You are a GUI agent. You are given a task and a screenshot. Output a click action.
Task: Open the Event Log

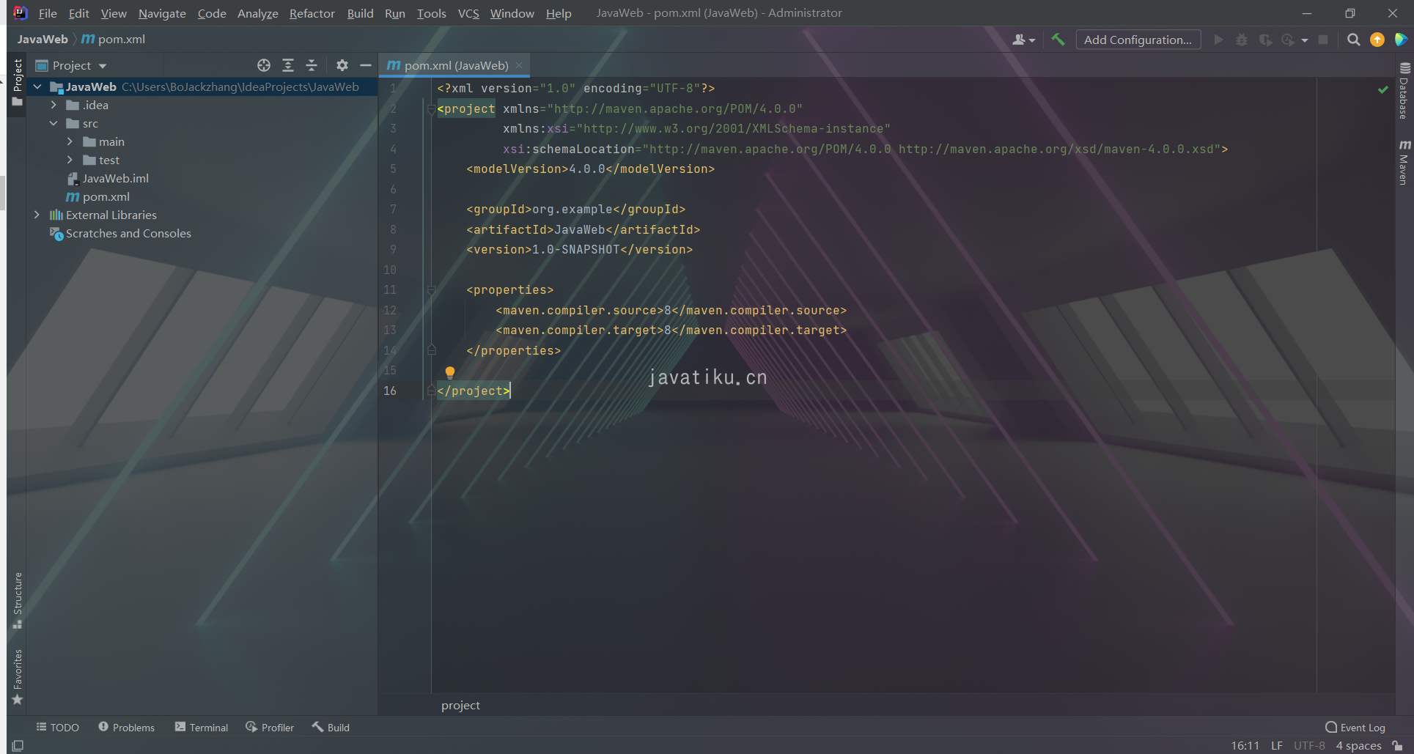coord(1355,728)
